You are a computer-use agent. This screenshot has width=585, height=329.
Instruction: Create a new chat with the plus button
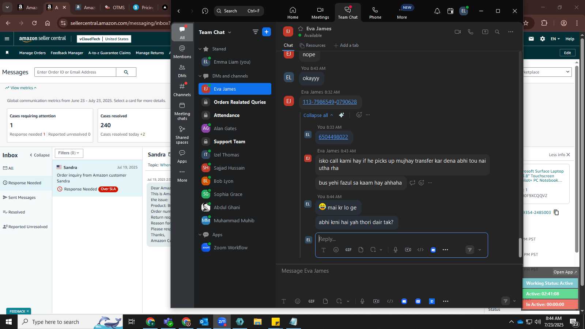tap(267, 32)
